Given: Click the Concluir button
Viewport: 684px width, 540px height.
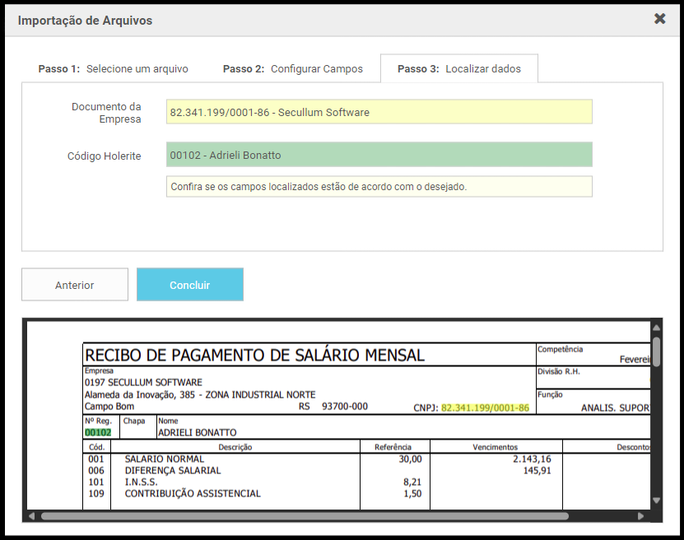Looking at the screenshot, I should pyautogui.click(x=189, y=285).
